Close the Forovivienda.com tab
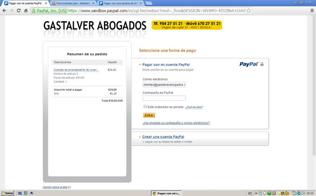This screenshot has width=316, height=196. pos(93,3)
